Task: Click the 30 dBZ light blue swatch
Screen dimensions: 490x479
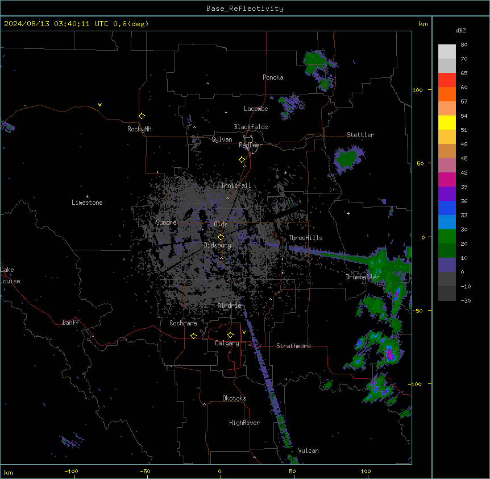Action: point(447,222)
